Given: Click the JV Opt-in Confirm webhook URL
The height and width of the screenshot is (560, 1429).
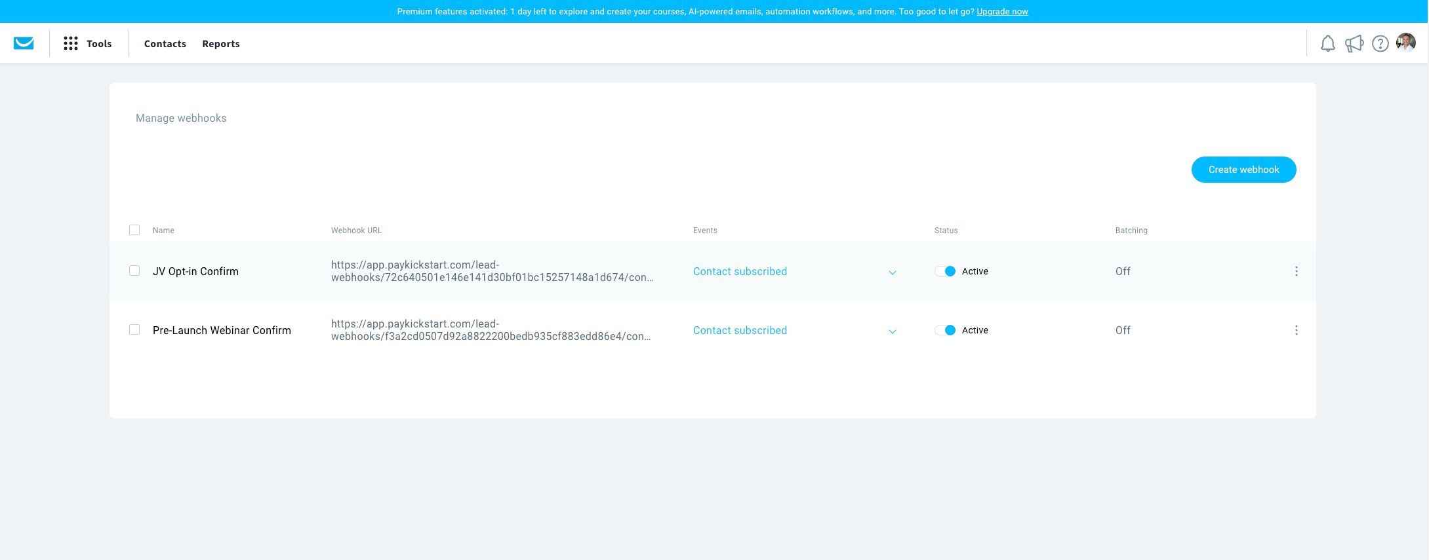Looking at the screenshot, I should pyautogui.click(x=492, y=271).
